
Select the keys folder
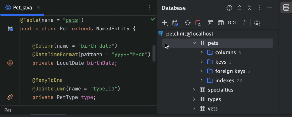221,62
